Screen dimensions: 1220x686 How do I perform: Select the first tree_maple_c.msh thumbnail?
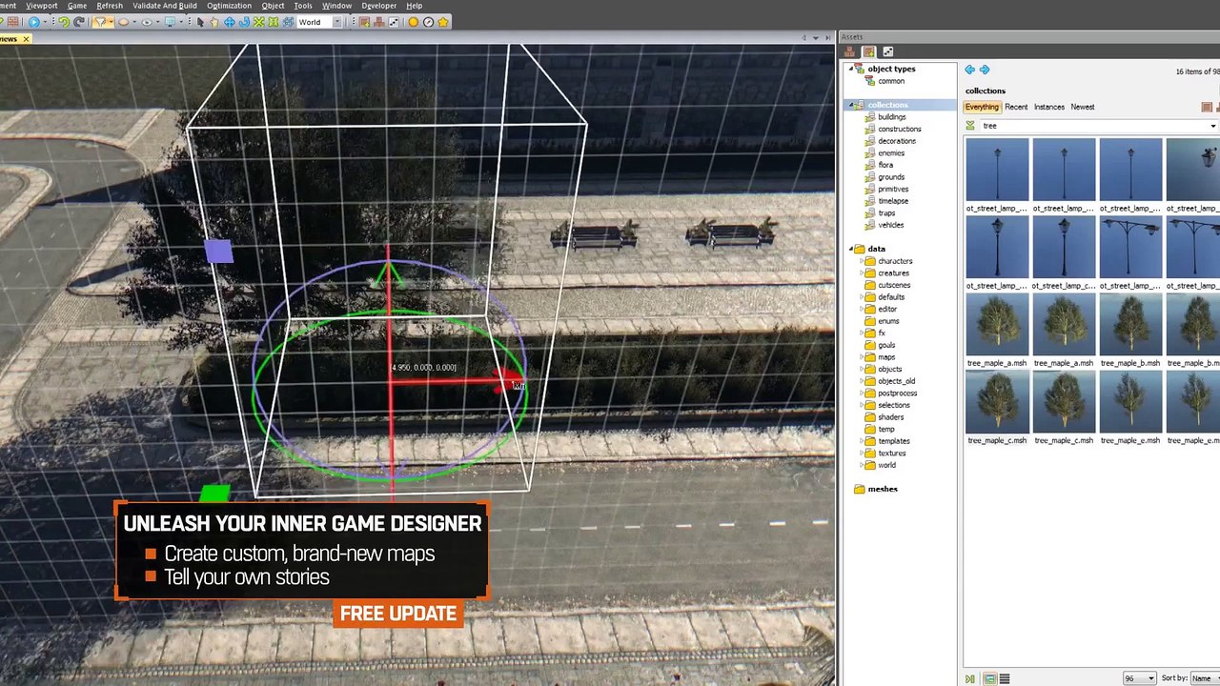tap(997, 401)
